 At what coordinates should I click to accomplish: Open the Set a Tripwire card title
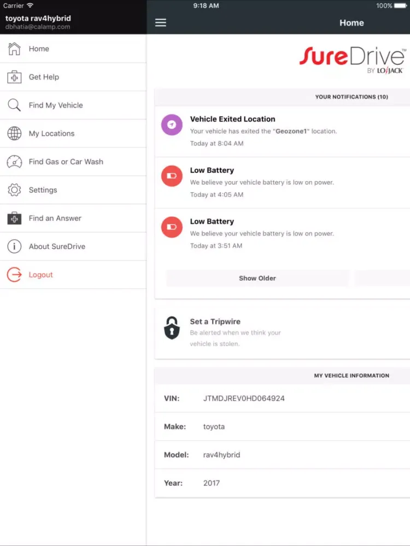215,322
